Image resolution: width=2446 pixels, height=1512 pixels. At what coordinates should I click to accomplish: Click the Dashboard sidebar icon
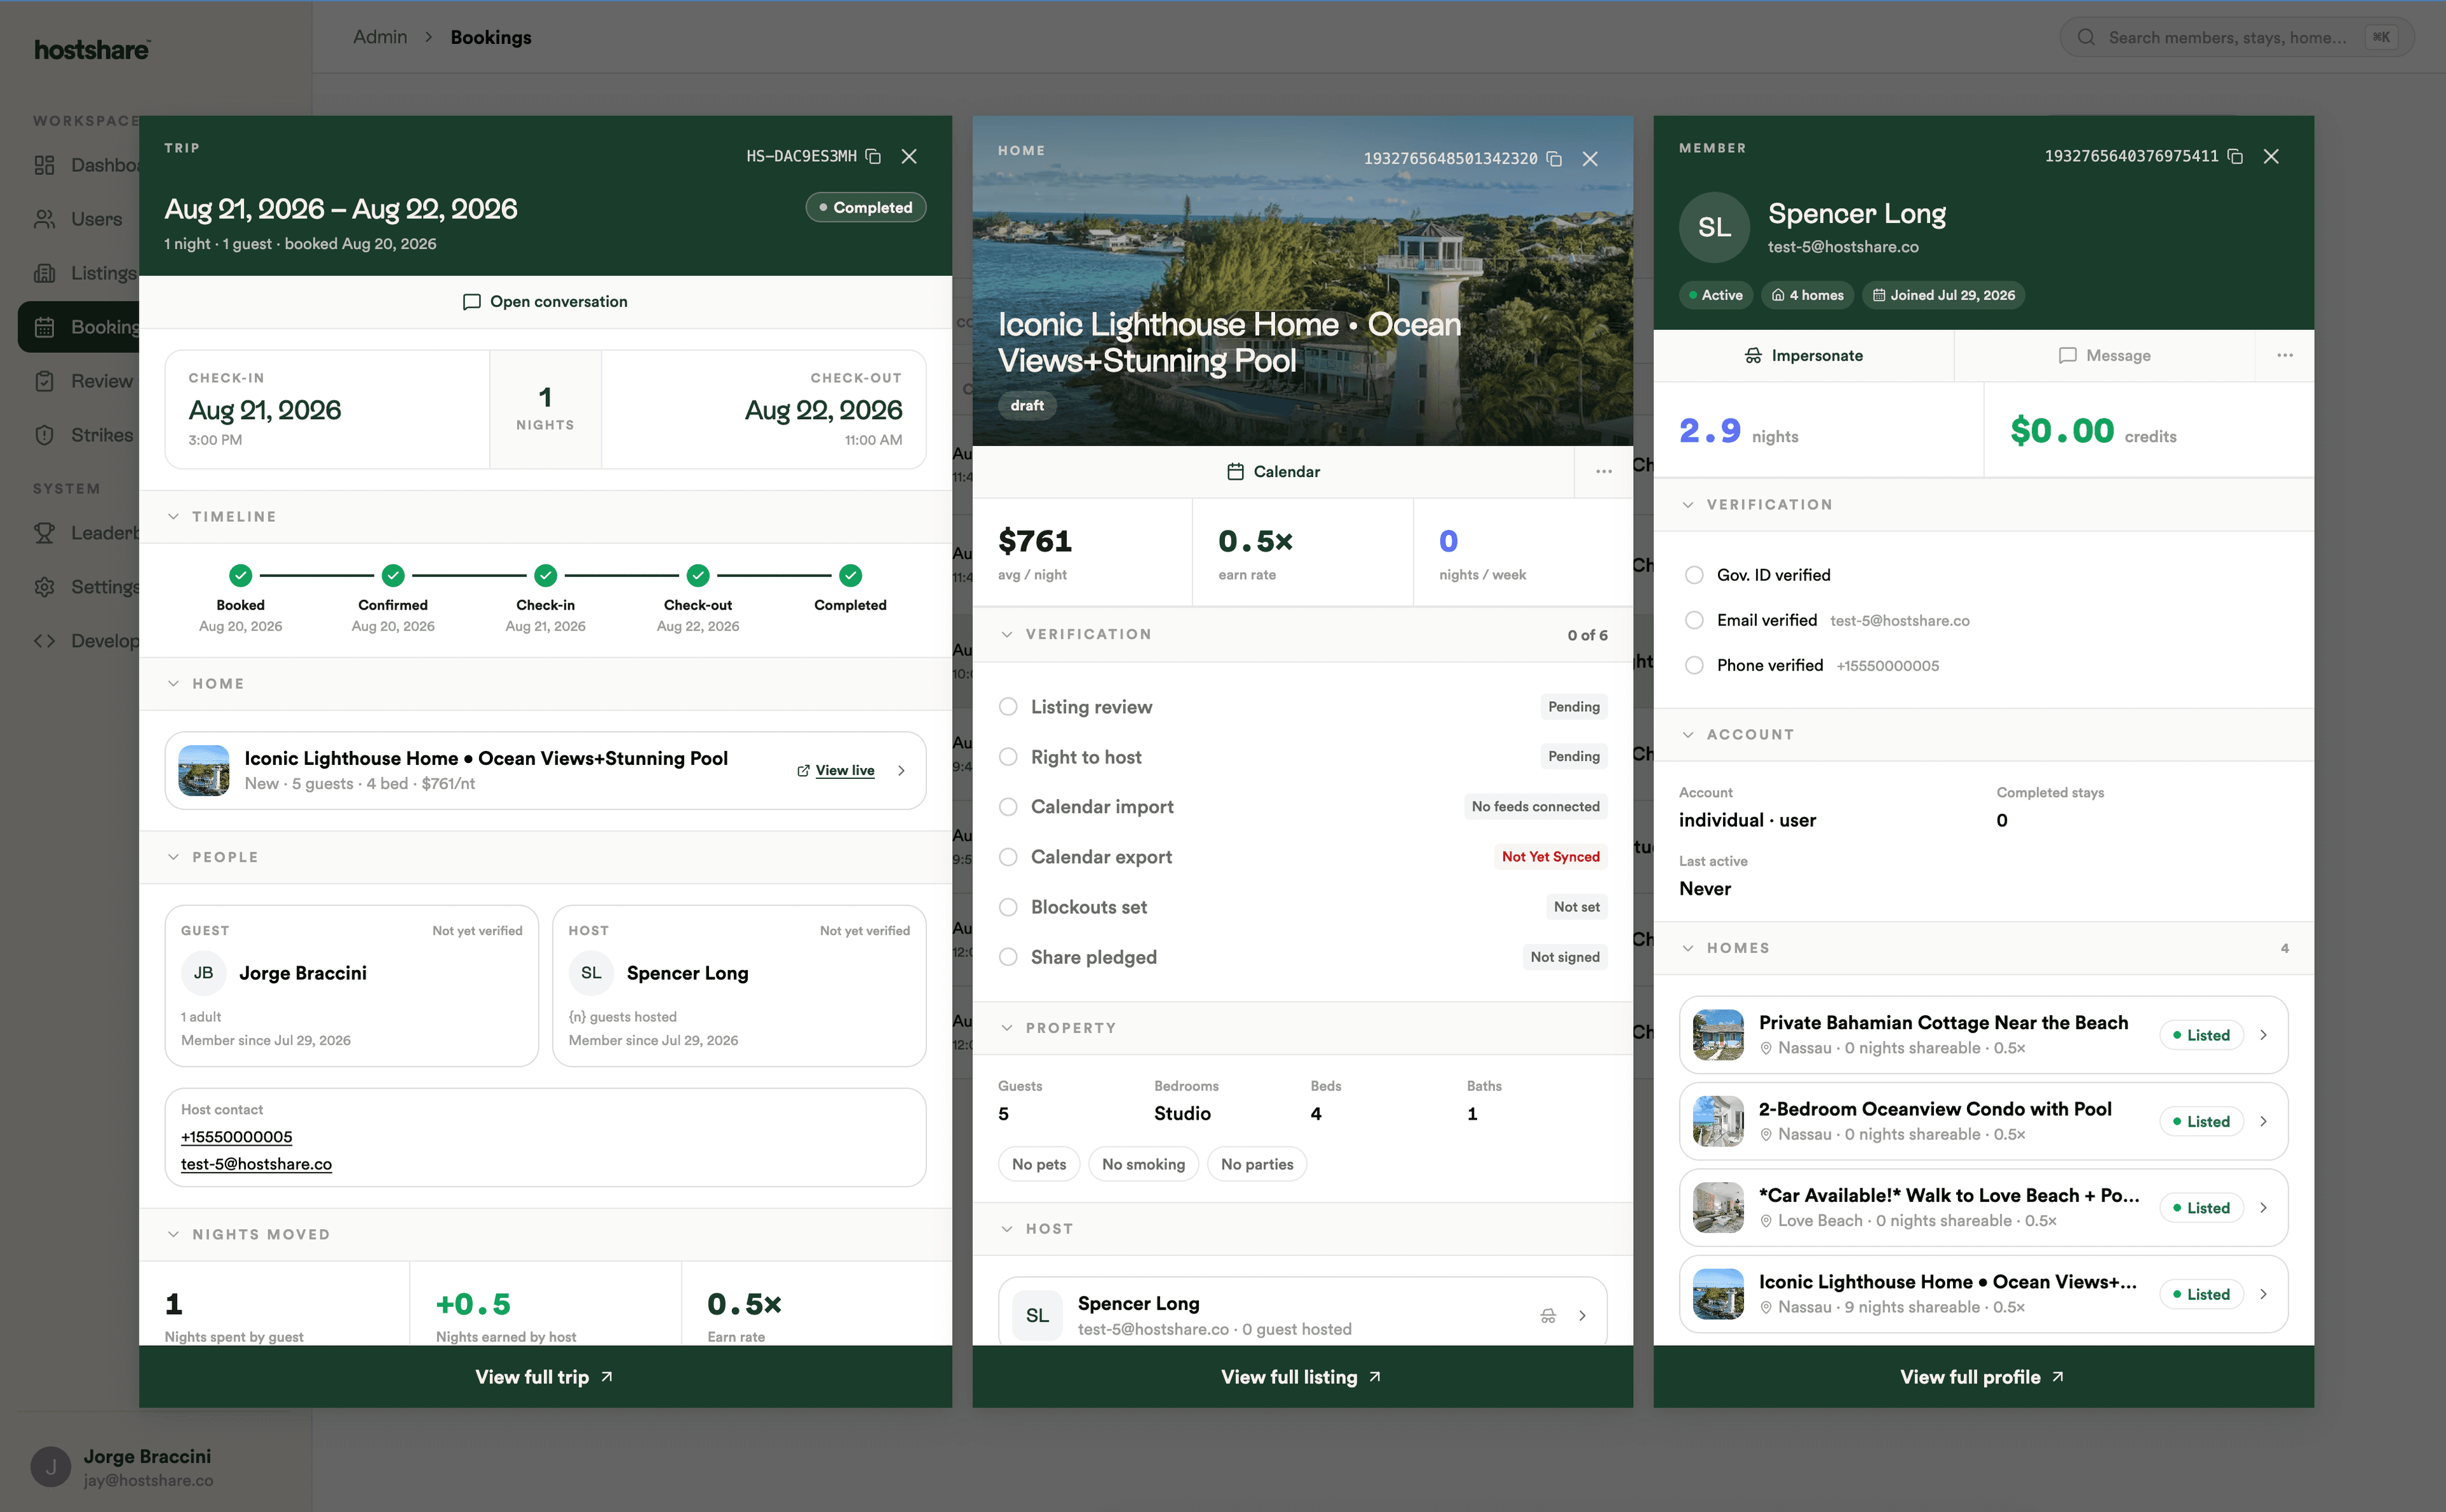[44, 165]
